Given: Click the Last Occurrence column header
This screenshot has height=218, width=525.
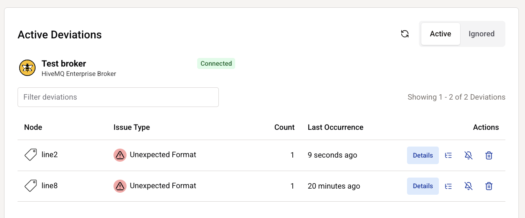Looking at the screenshot, I should pos(335,127).
